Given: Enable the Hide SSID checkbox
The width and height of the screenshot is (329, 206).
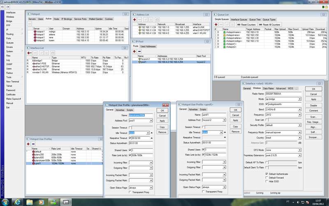Looking at the screenshot, I should (266, 181).
